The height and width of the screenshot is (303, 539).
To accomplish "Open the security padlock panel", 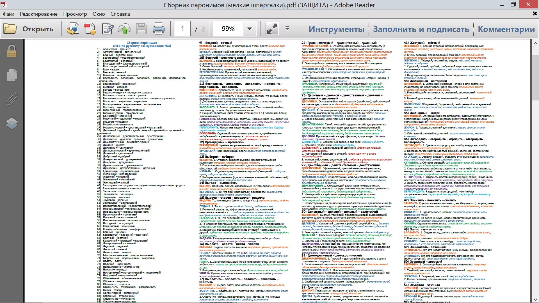I will pos(12,51).
